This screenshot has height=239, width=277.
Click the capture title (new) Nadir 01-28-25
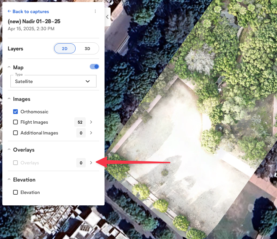coord(34,21)
